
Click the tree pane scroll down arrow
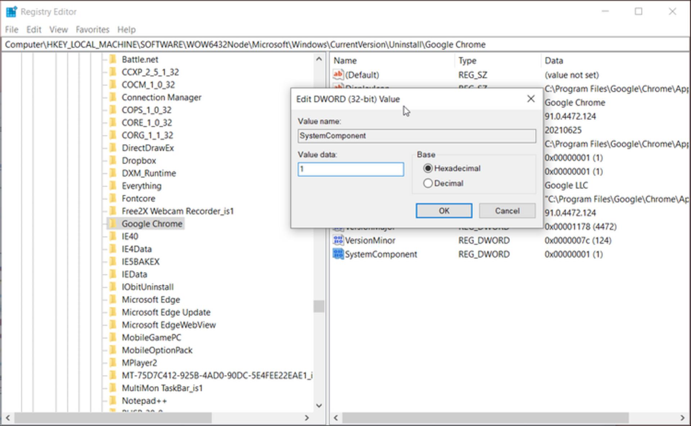[319, 406]
